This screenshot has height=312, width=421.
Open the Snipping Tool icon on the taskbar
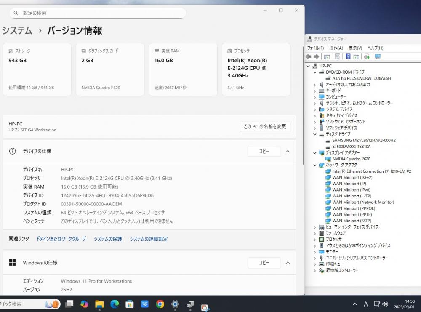click(205, 307)
